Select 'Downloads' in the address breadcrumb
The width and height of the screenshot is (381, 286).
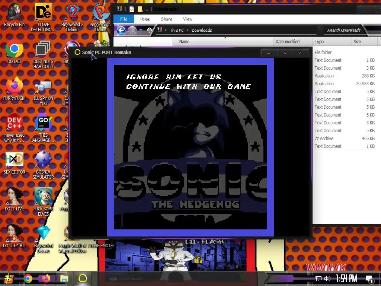click(202, 30)
